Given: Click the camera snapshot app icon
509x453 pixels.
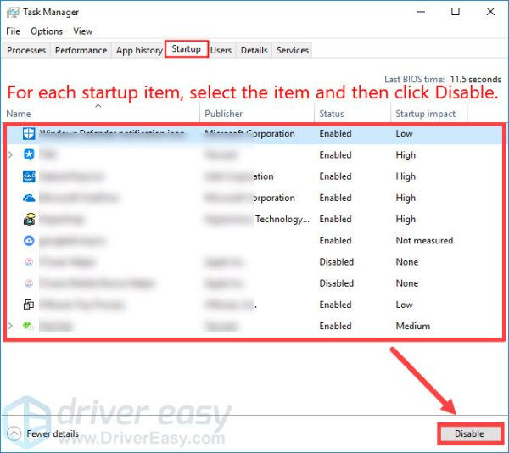Looking at the screenshot, I should tap(29, 219).
